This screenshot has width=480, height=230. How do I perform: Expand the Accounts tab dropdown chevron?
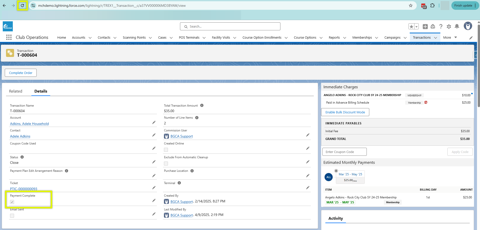[x=90, y=38]
